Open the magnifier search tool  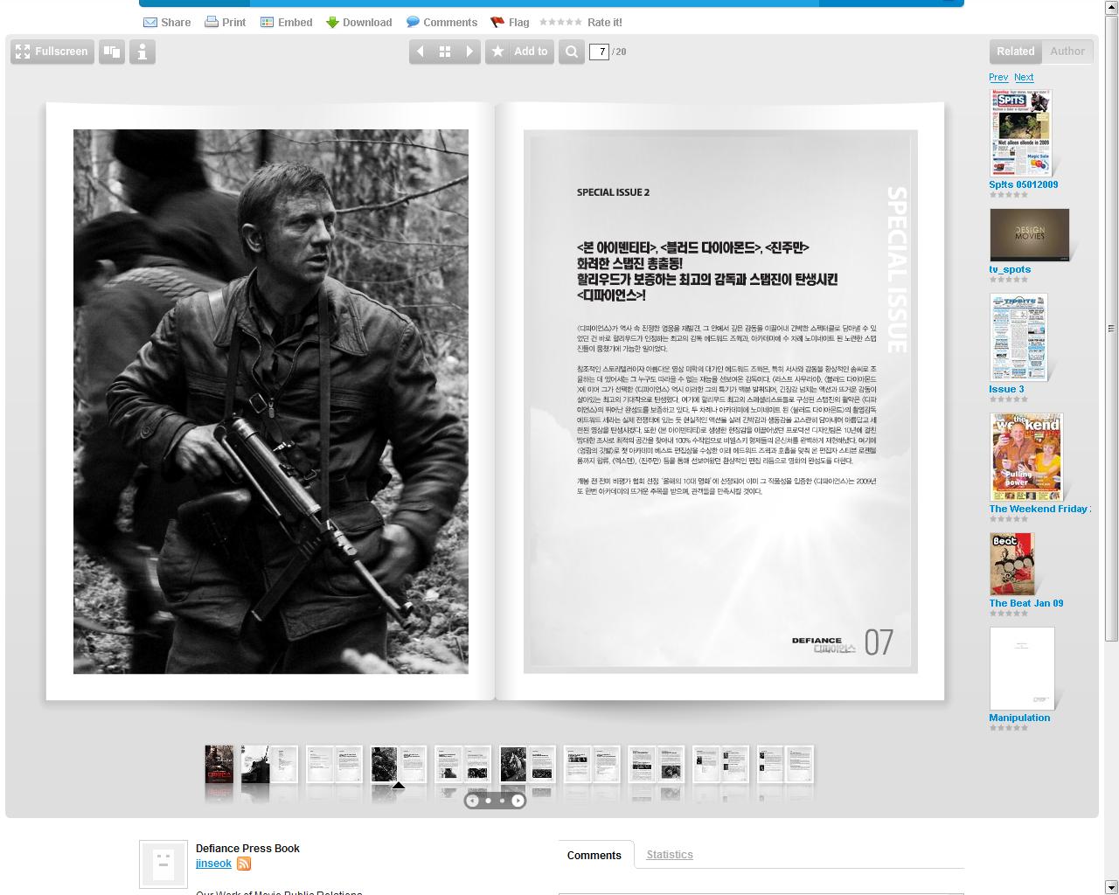[572, 52]
